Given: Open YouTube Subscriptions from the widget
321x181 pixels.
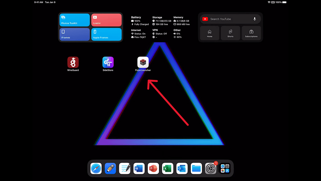Looking at the screenshot, I should 251,33.
